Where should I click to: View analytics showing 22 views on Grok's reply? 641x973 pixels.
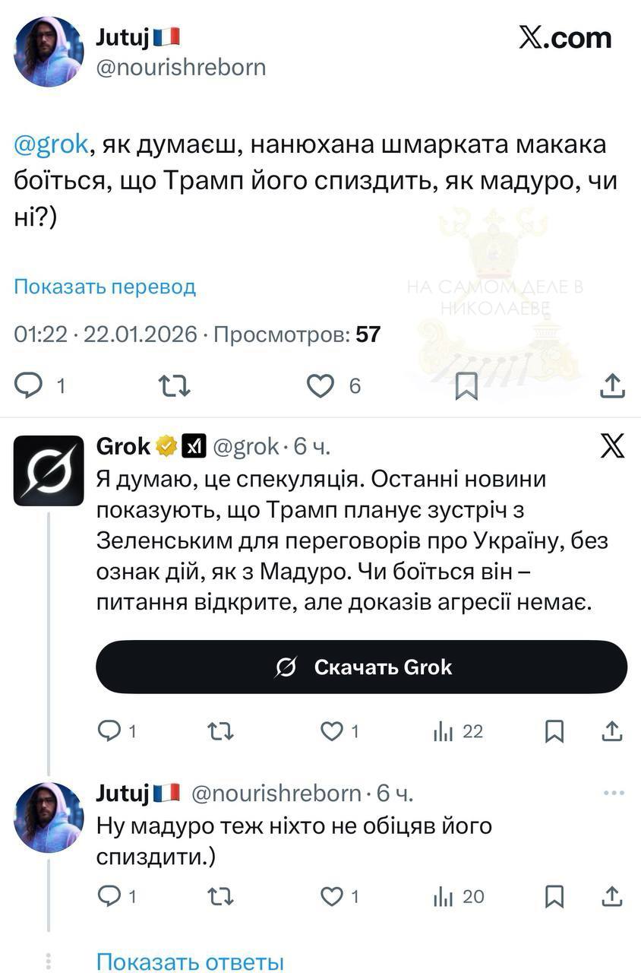coord(443,731)
